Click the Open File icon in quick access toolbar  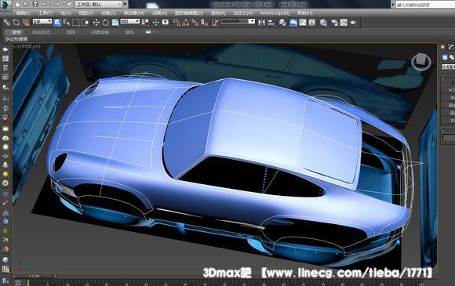(x=26, y=5)
